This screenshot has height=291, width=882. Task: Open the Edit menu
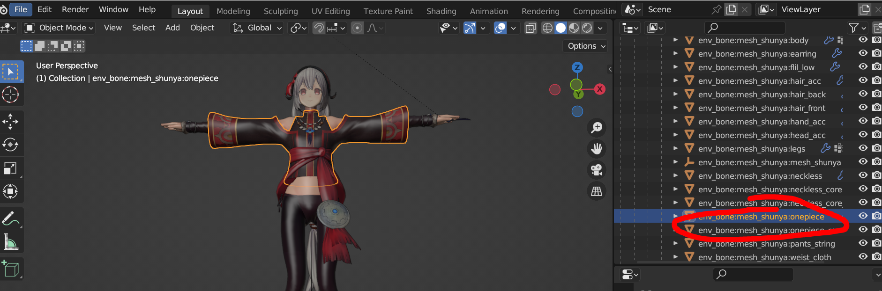click(x=45, y=9)
